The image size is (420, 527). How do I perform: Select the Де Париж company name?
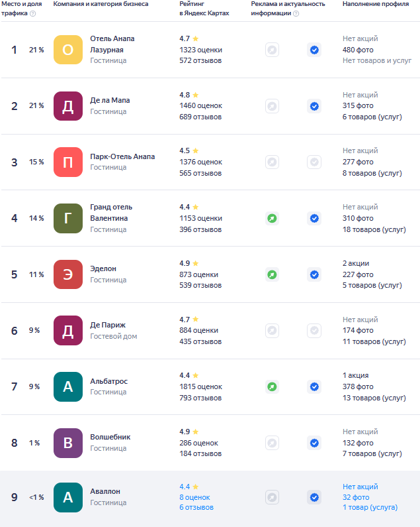108,325
